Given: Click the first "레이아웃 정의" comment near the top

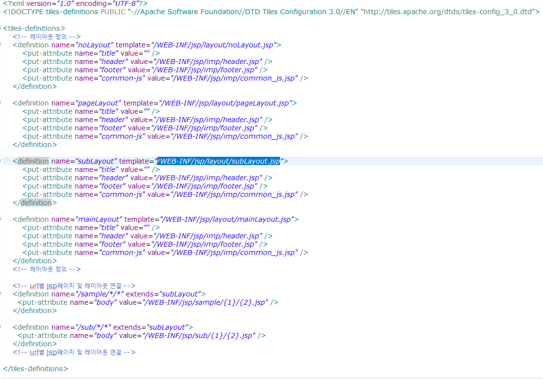Looking at the screenshot, I should 47,37.
